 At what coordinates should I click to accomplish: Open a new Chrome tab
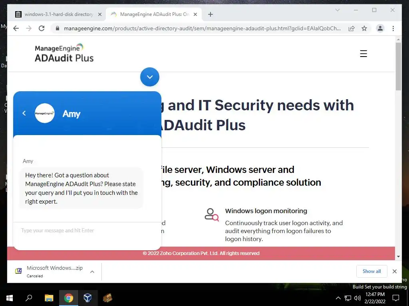(210, 14)
